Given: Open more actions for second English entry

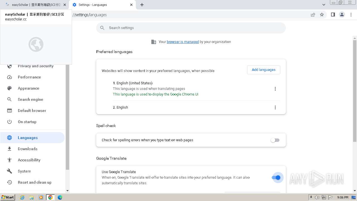Looking at the screenshot, I should [275, 107].
